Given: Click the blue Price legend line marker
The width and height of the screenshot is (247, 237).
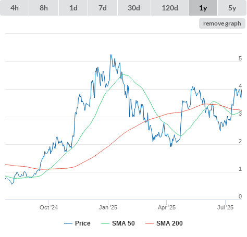Looking at the screenshot, I should click(68, 223).
